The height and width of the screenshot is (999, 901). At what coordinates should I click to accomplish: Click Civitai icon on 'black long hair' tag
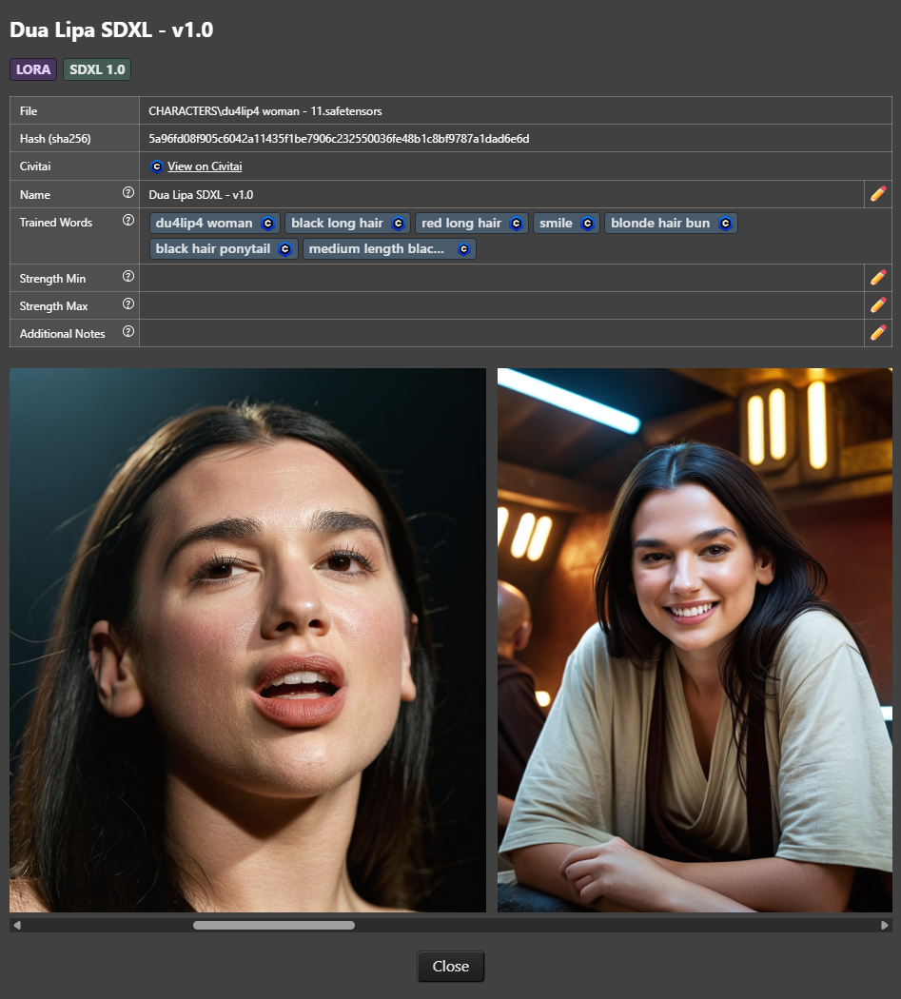click(399, 224)
